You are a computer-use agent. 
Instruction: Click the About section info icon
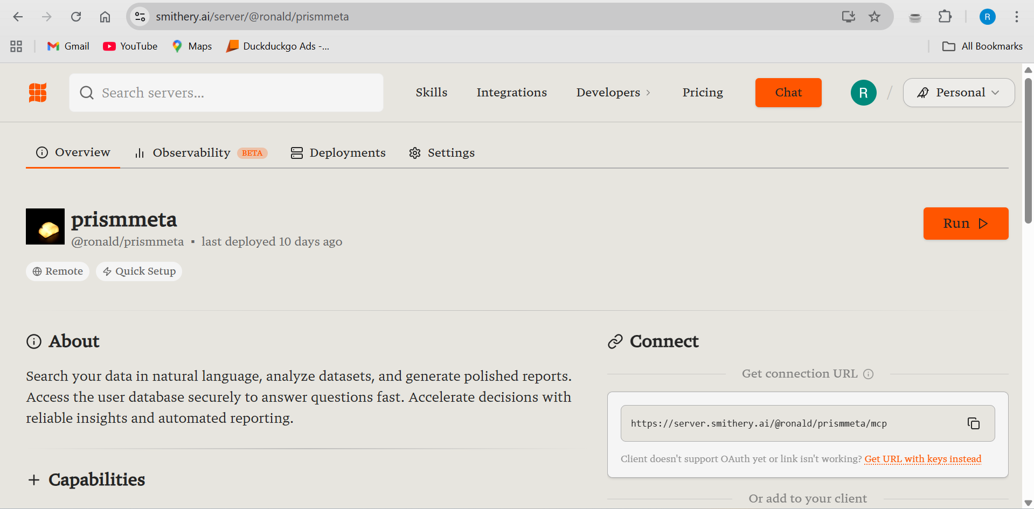coord(33,341)
